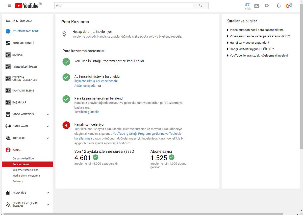This screenshot has height=215, width=303.
Task: Expand the Canlı Yayın chevron
Action: click(48, 126)
